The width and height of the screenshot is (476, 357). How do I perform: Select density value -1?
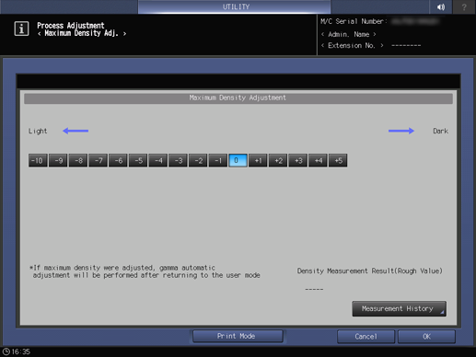(217, 160)
